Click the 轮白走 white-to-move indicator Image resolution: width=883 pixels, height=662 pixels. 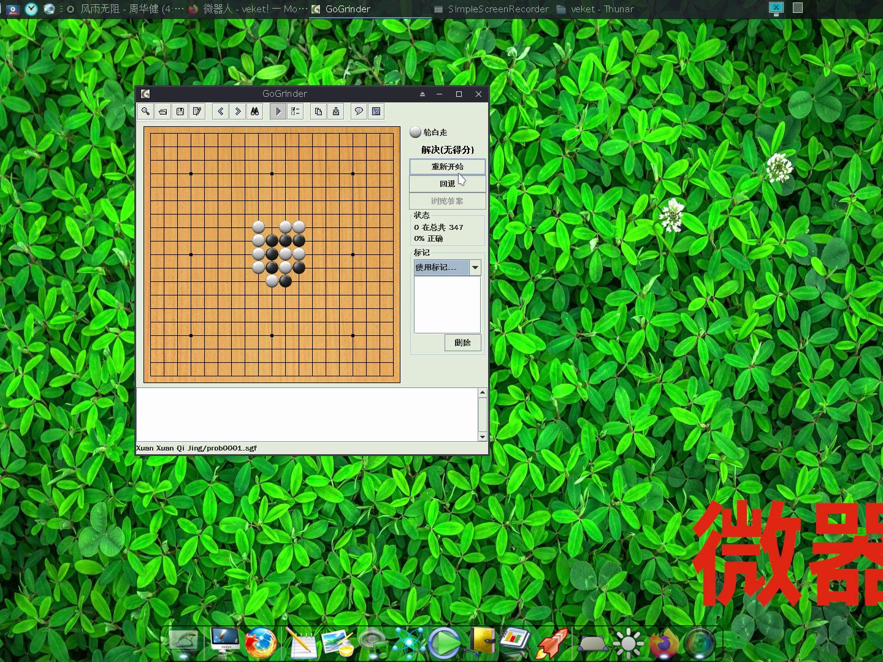pyautogui.click(x=429, y=132)
